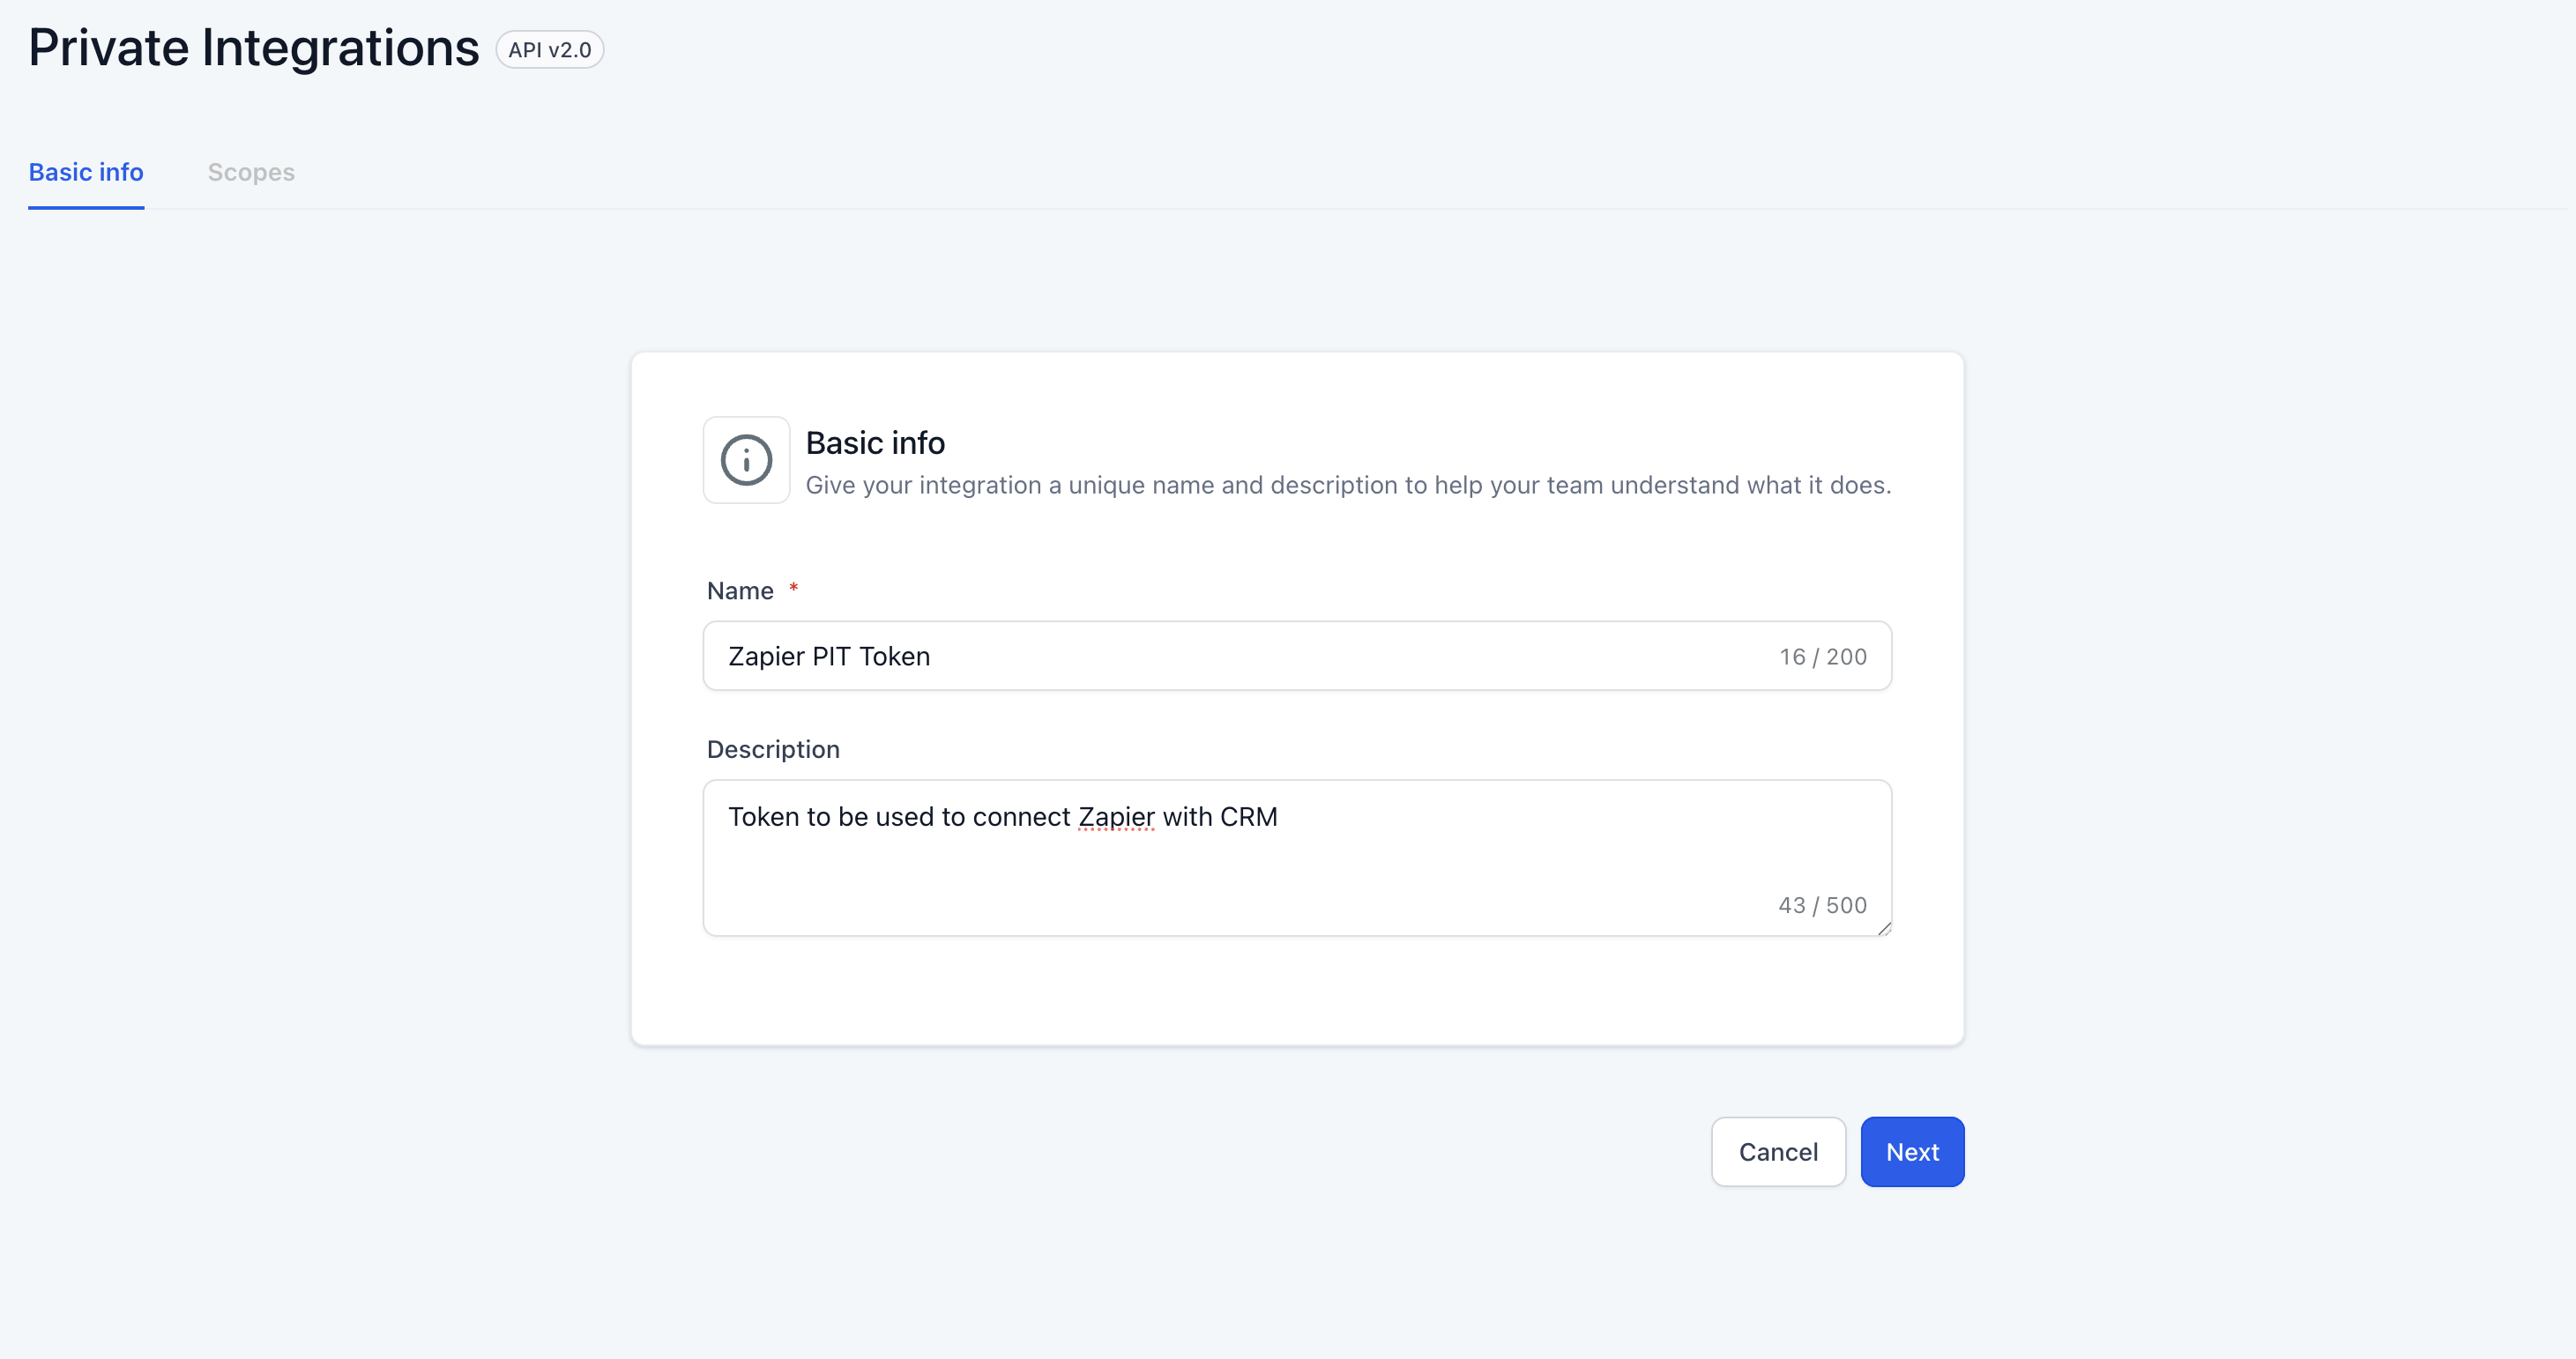Click Next to continue to scopes
This screenshot has width=2576, height=1359.
(1912, 1152)
